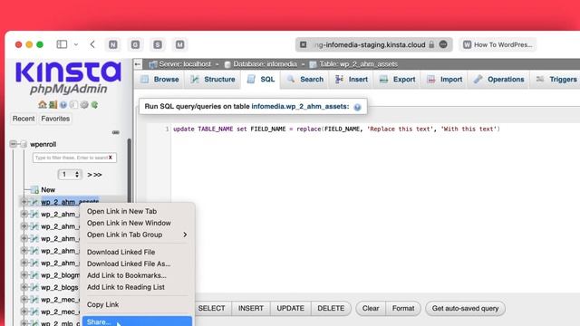The height and width of the screenshot is (326, 580).
Task: Click the UPDATE query template button
Action: point(290,308)
